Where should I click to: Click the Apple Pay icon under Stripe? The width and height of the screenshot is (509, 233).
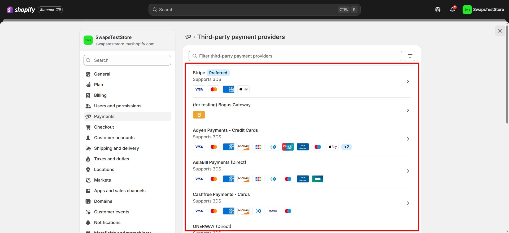pos(243,89)
